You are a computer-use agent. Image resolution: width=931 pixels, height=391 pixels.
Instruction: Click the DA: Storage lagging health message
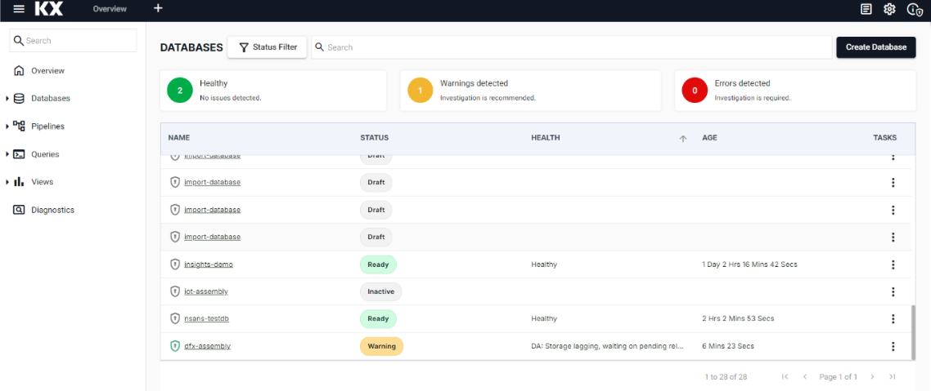click(607, 346)
